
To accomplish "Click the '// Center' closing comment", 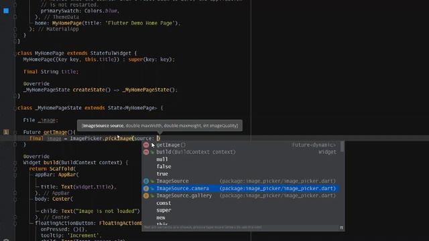I will 57,217.
